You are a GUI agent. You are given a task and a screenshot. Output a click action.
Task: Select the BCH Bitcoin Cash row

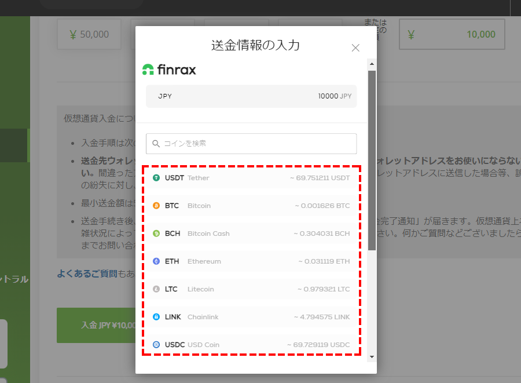[x=251, y=234]
